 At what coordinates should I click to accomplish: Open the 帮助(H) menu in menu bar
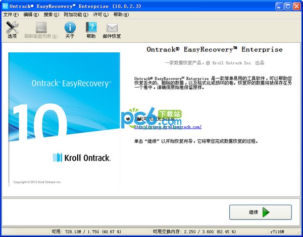(x=121, y=15)
